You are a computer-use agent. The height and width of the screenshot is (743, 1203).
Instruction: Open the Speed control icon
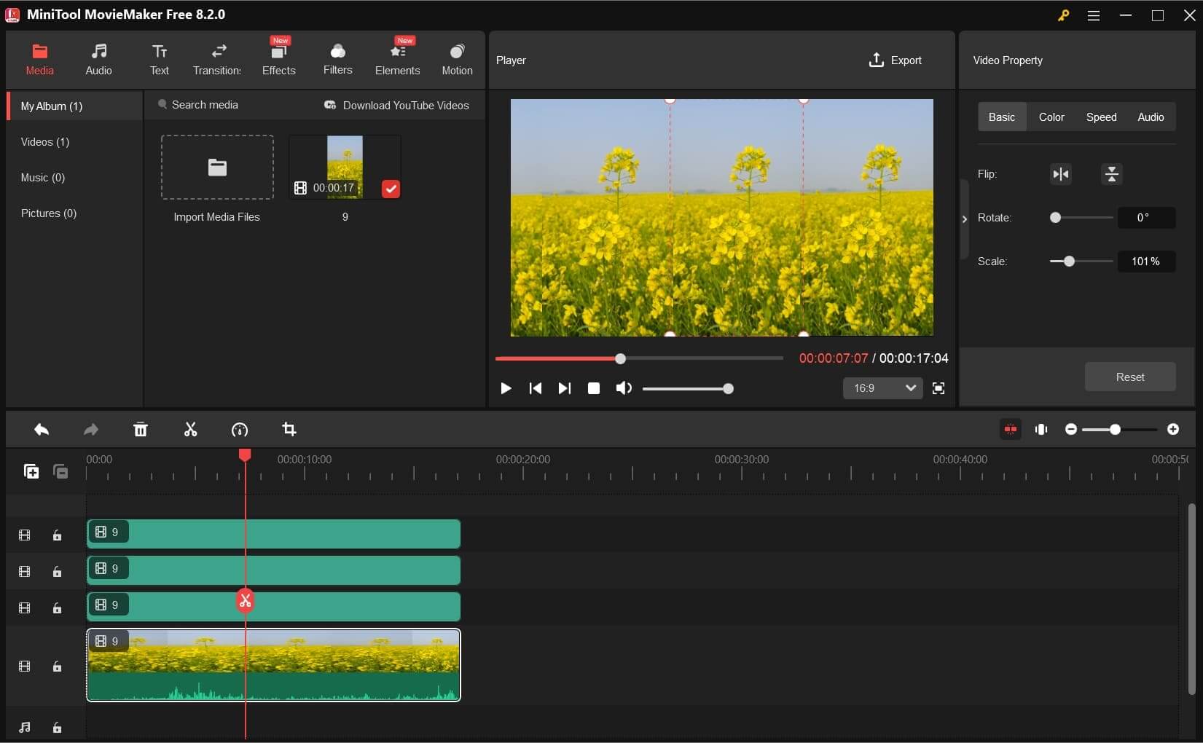(240, 430)
